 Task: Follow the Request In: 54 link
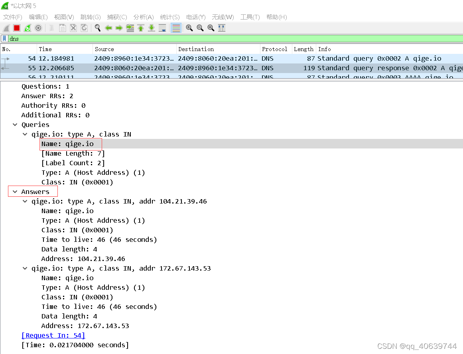[x=53, y=335]
